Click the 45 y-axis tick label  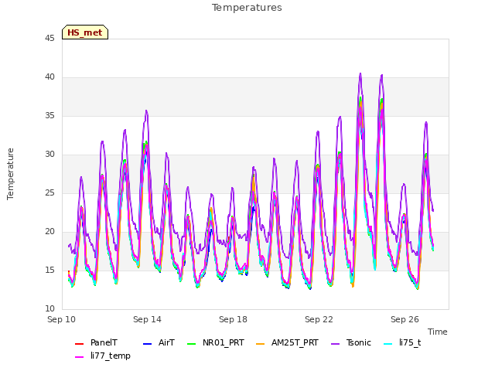click(x=49, y=38)
